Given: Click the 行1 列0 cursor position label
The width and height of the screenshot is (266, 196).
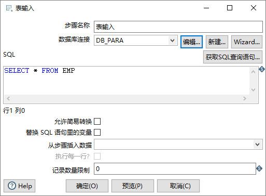Looking at the screenshot, I should tap(14, 110).
